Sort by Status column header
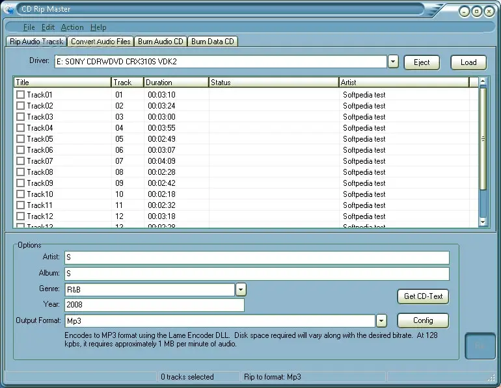 [273, 83]
